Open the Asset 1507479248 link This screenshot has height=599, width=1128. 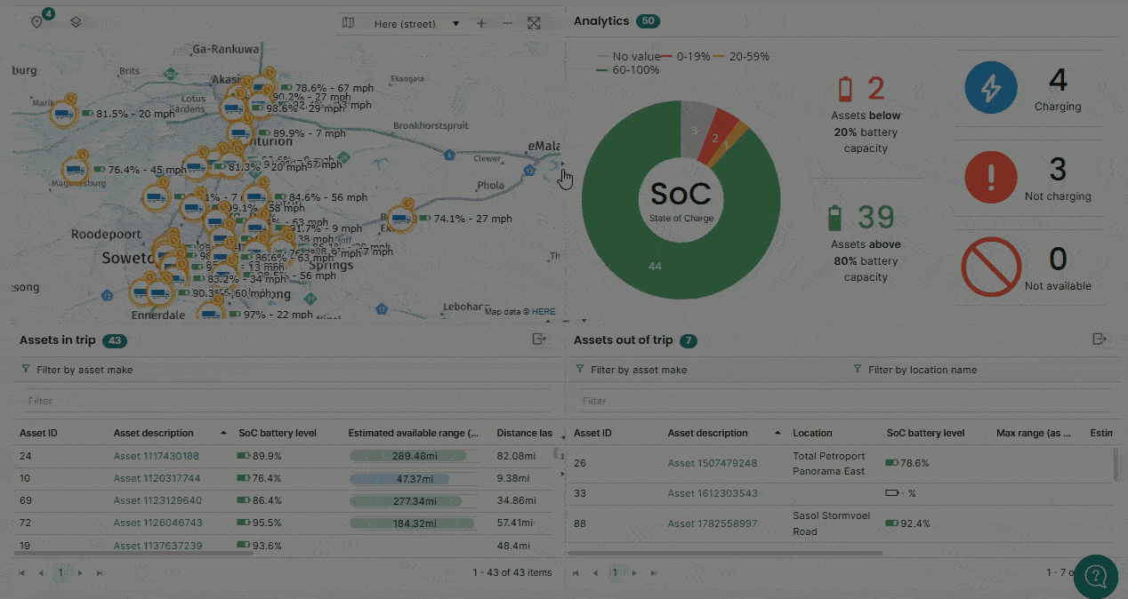pyautogui.click(x=711, y=463)
